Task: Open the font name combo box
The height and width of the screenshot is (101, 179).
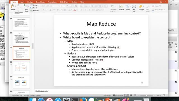Action: coord(50,6)
